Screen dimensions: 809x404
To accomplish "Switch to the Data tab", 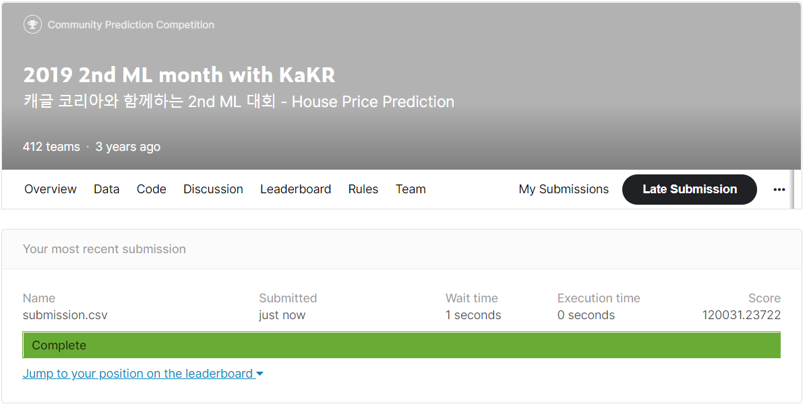I will (107, 189).
